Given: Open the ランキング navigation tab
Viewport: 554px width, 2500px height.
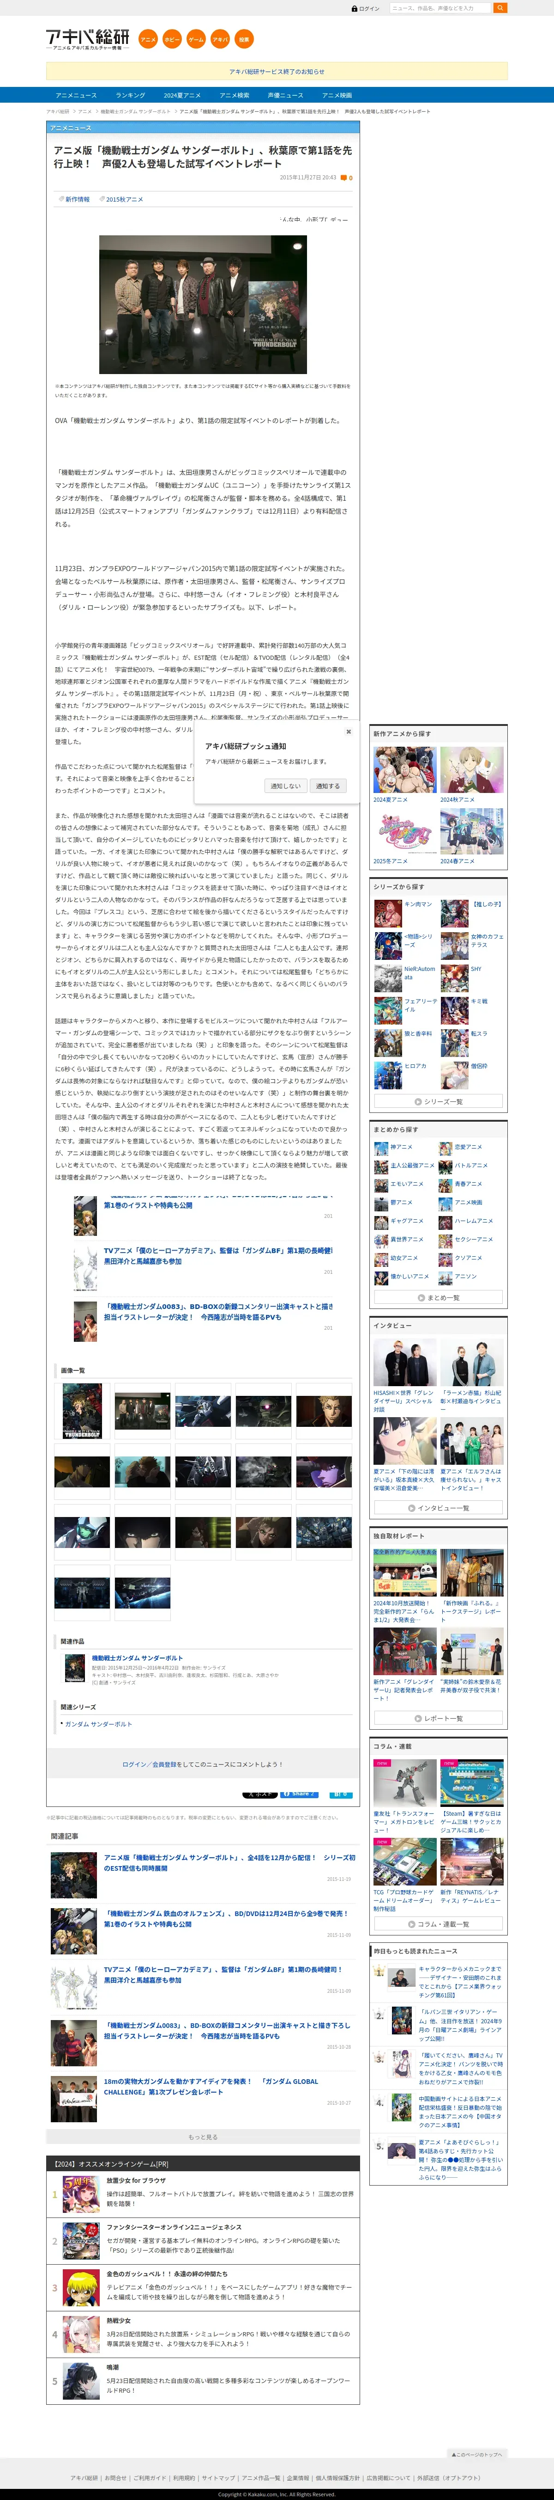Looking at the screenshot, I should 130,95.
